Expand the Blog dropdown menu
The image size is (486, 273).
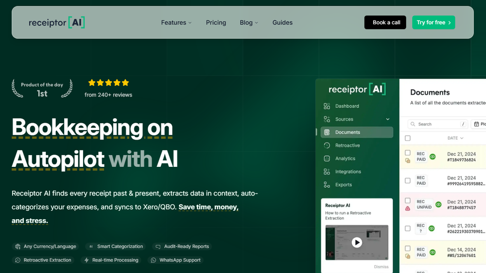point(249,23)
